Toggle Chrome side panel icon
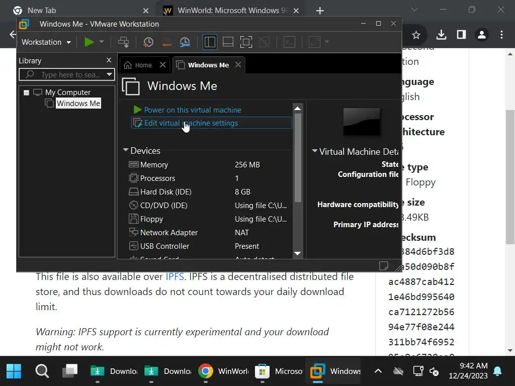This screenshot has width=515, height=386. tap(462, 35)
